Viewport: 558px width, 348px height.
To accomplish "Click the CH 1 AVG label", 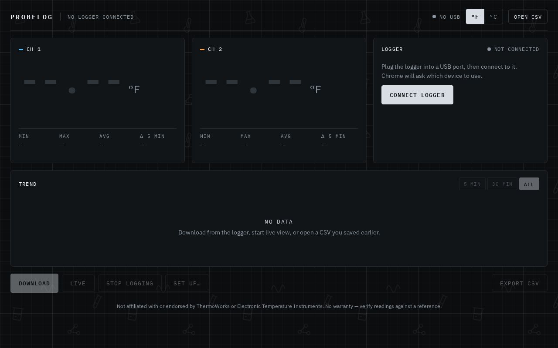I will click(x=105, y=136).
